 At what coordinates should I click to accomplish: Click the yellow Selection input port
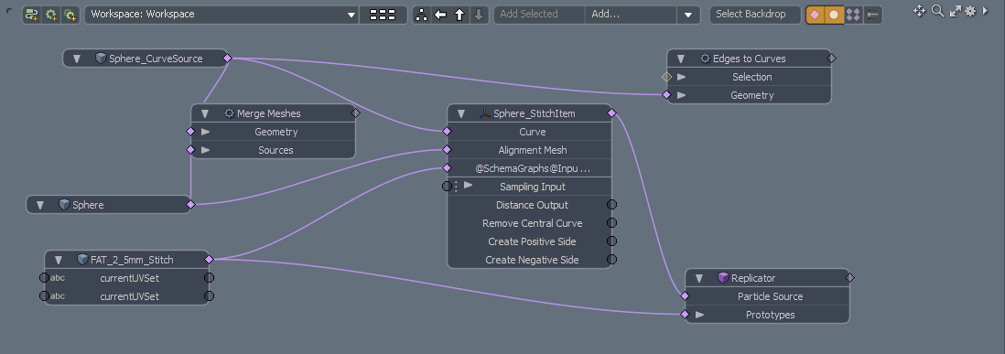(x=666, y=77)
